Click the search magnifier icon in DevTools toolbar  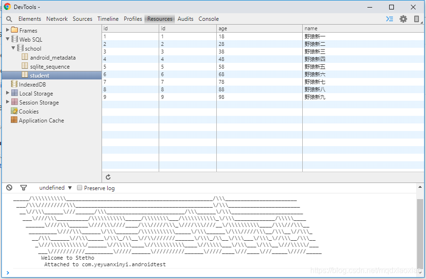click(9, 19)
